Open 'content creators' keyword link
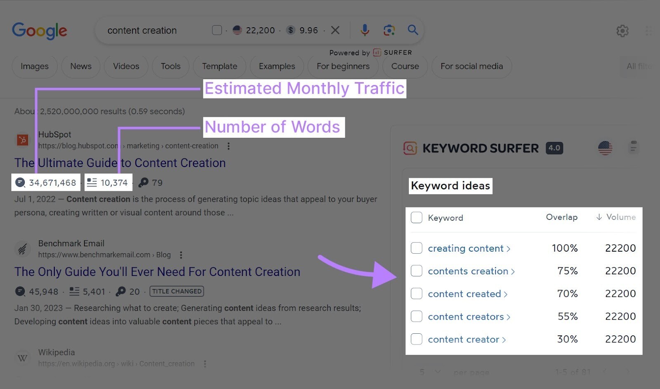 (469, 317)
